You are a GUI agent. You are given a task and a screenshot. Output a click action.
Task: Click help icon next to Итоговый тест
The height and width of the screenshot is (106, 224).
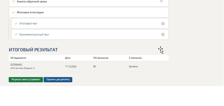[x=163, y=24]
